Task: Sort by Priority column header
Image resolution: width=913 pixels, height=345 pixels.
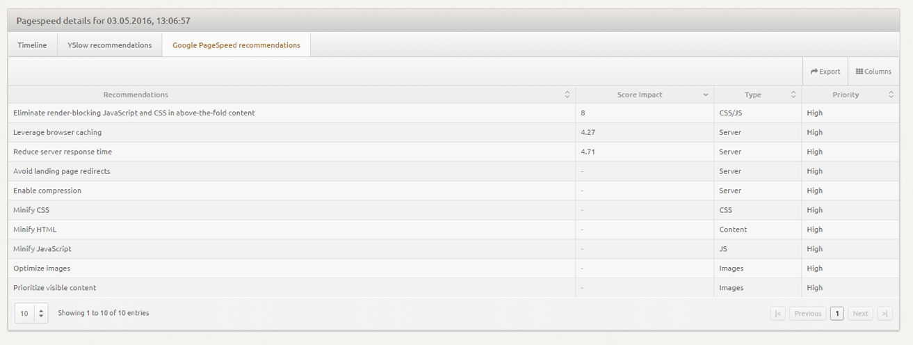Action: [850, 95]
